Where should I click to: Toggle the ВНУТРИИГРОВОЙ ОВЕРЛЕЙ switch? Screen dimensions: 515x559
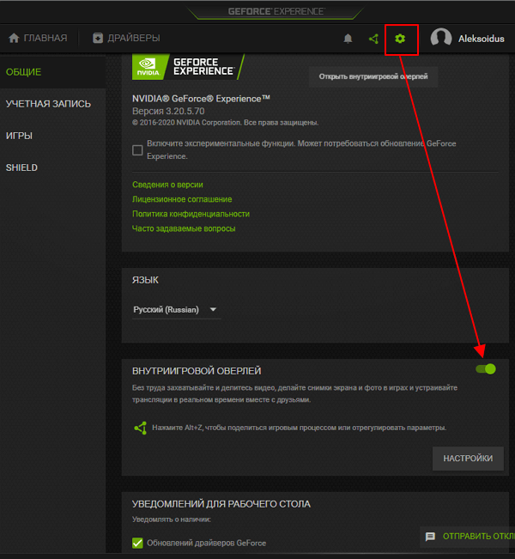[486, 369]
